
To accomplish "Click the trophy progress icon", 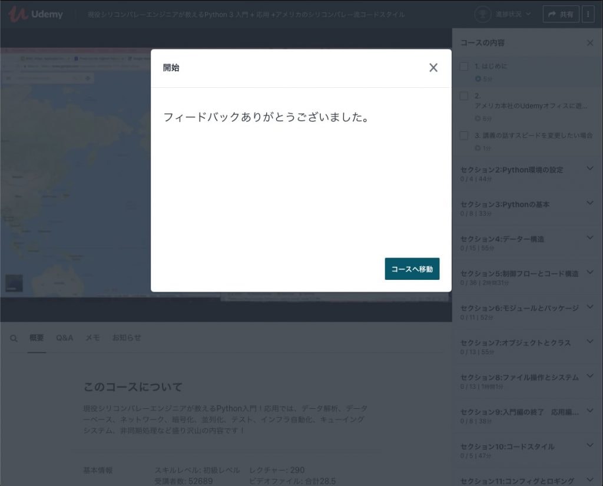I will [482, 14].
